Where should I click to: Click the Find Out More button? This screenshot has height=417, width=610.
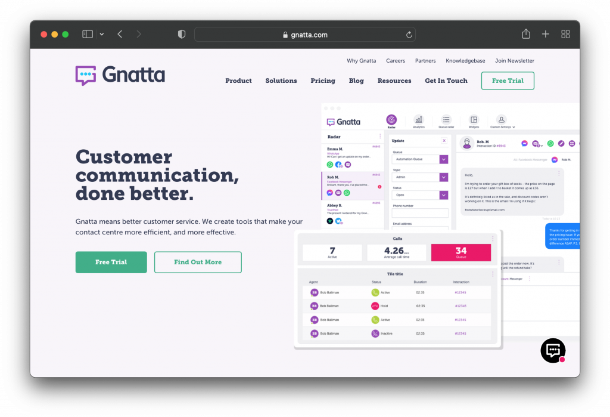click(198, 262)
